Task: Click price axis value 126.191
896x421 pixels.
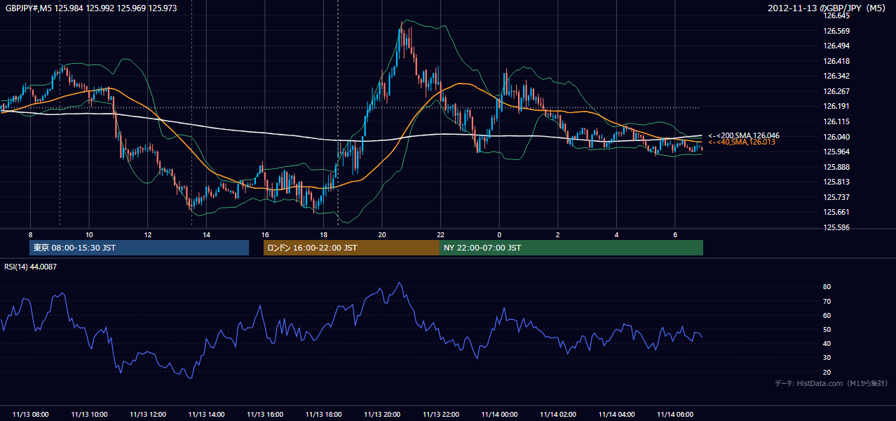Action: tap(836, 107)
